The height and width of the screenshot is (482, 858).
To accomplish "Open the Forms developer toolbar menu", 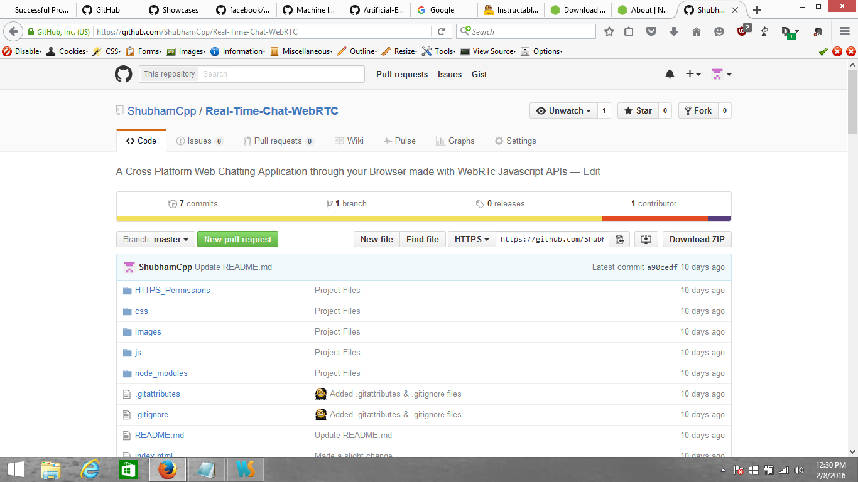I will pyautogui.click(x=143, y=51).
